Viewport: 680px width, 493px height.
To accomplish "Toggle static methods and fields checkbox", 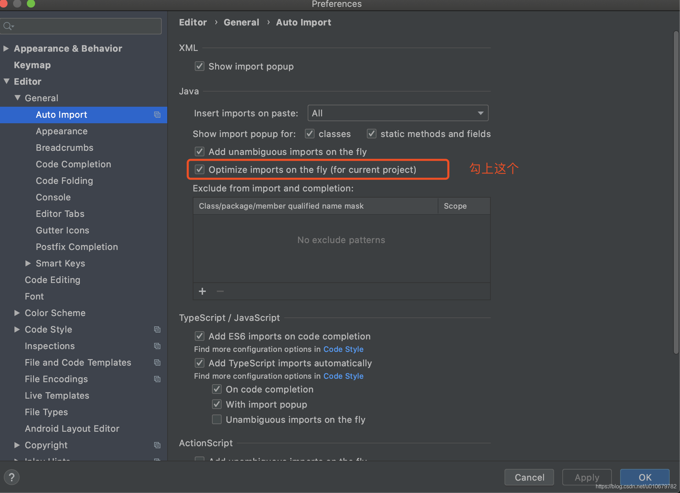I will click(372, 134).
